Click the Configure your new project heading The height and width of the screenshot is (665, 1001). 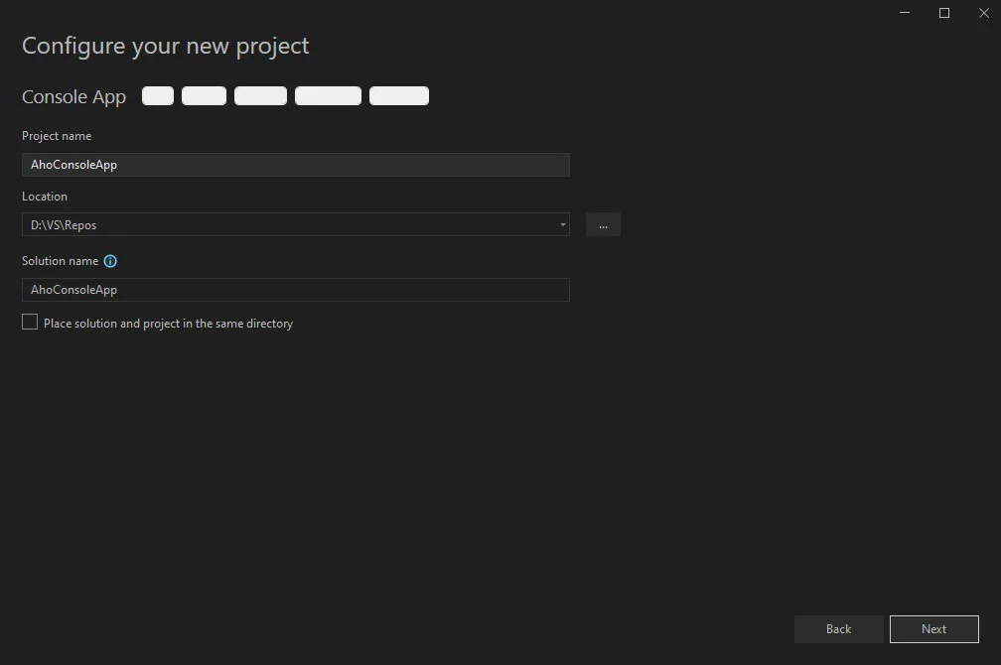(165, 46)
